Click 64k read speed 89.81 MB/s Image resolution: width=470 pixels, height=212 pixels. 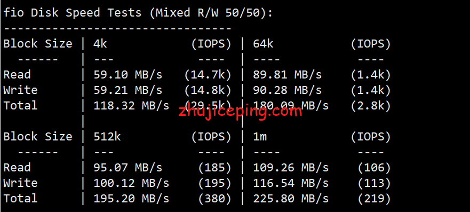tap(288, 75)
